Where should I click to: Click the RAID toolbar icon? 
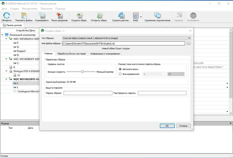tap(136, 15)
